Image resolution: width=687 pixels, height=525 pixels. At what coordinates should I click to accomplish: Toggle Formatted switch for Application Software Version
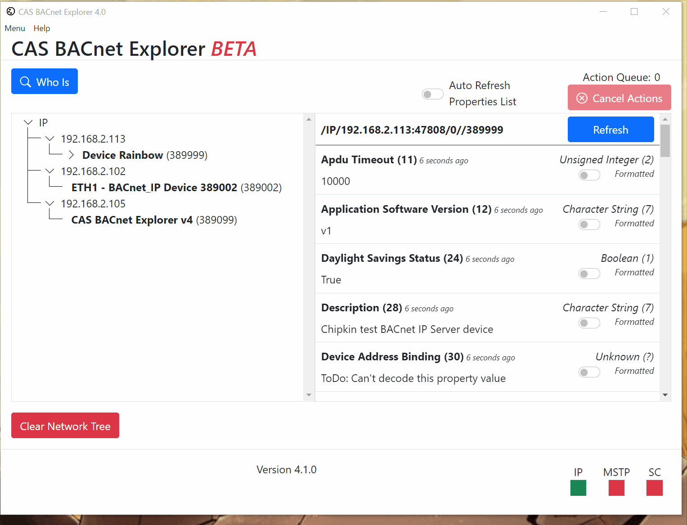[x=589, y=224]
